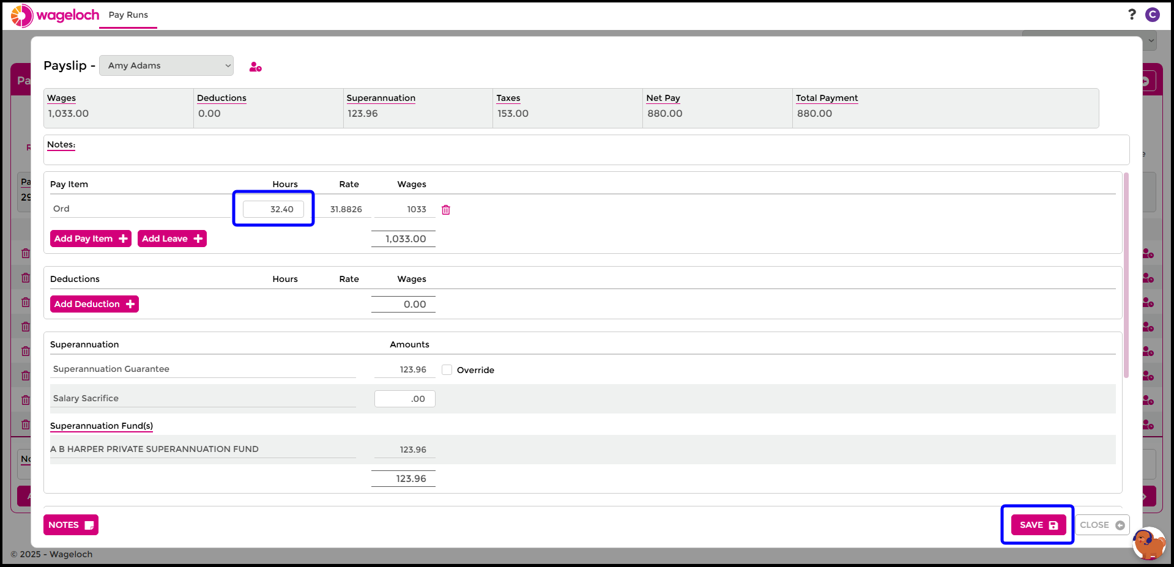Open the chat mascot assistant icon
Screen dimensions: 1174x567
1148,543
